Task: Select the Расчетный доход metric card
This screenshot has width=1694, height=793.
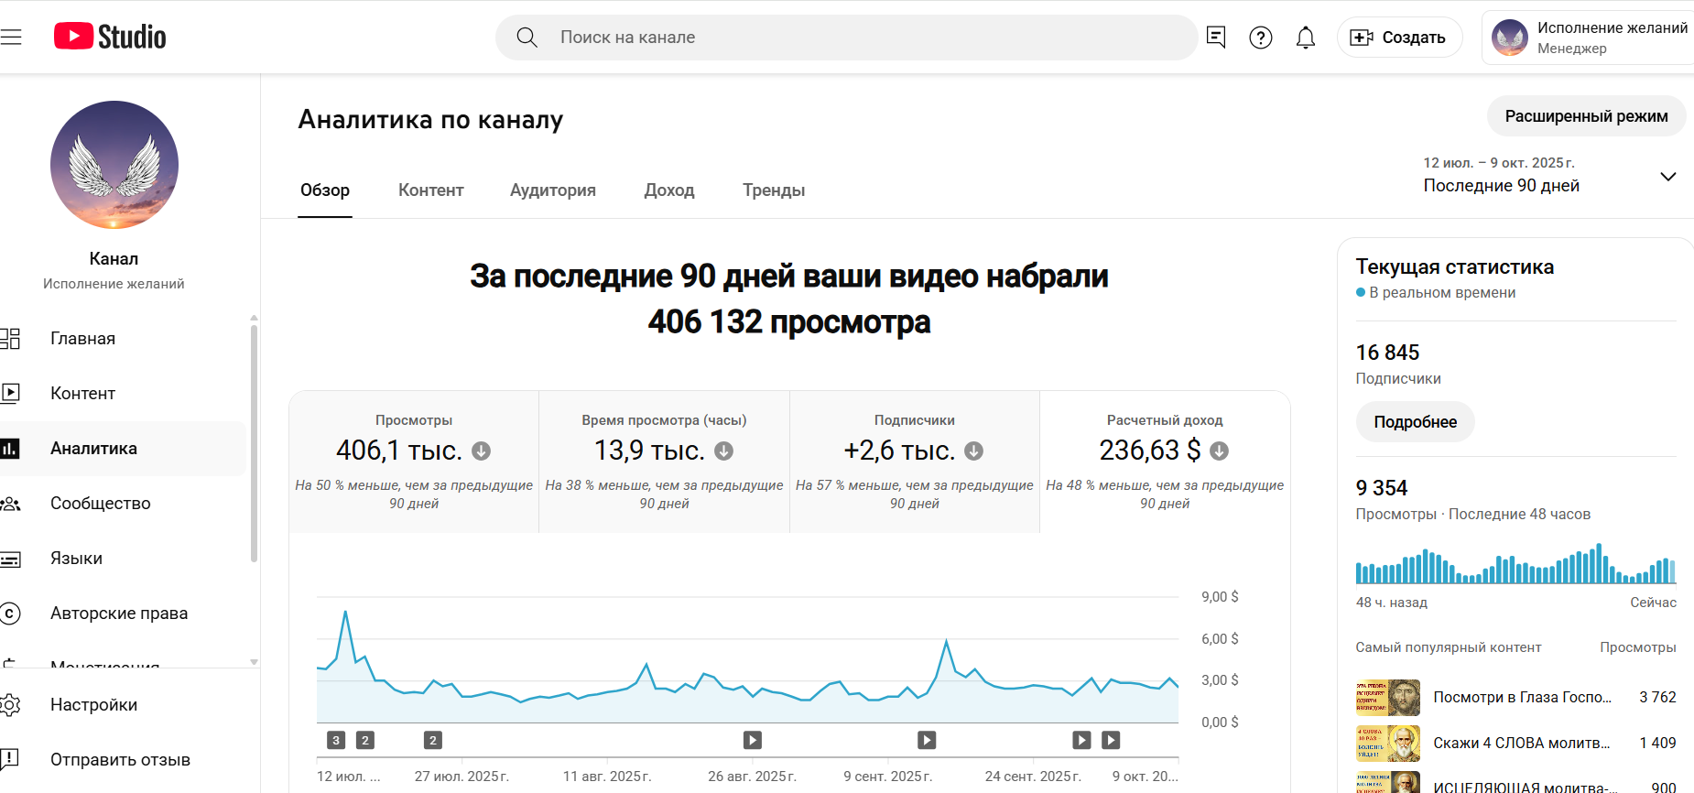Action: click(x=1166, y=462)
